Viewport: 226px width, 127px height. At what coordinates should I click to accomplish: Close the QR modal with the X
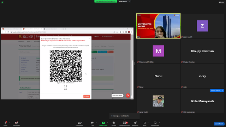[90, 38]
